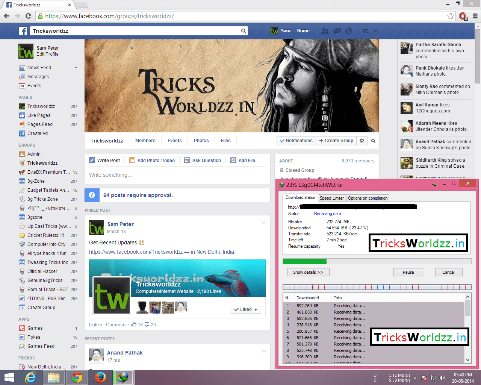Open privacy shortcuts lock icon
This screenshot has width=481, height=385.
365,31
